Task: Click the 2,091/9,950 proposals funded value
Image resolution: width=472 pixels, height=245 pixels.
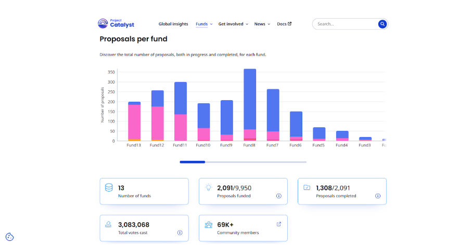Action: click(234, 188)
